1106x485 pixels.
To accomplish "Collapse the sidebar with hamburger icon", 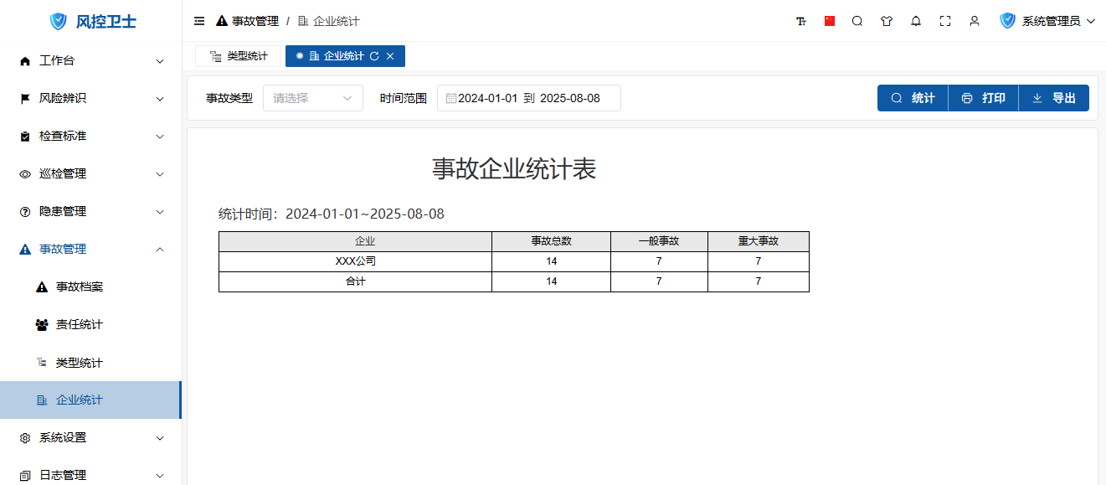I will (199, 22).
